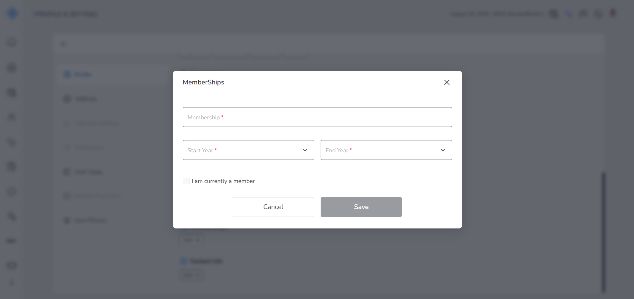Click the blurred Home icon in left sidebar
The width and height of the screenshot is (634, 299).
coord(12,42)
